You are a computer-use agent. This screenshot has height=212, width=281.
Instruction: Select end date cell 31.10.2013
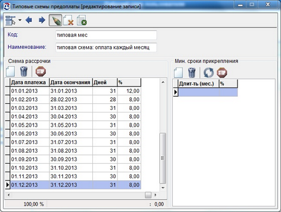pyautogui.click(x=71, y=167)
